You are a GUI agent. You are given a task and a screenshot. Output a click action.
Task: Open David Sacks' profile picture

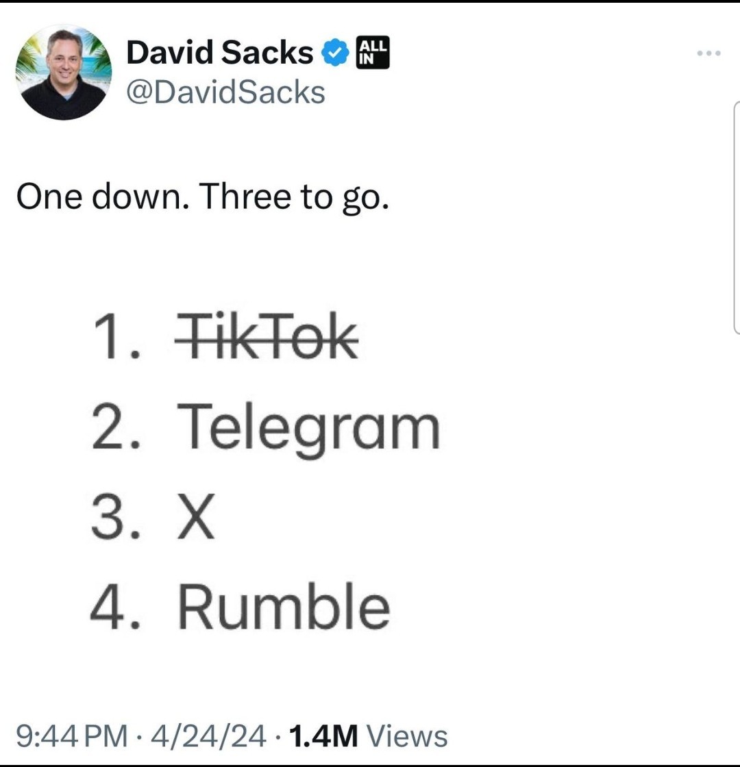(x=64, y=72)
